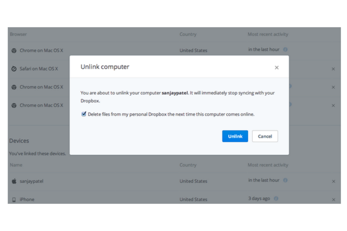Cancel the Unlink computer dialog
The image size is (347, 231).
tap(265, 136)
